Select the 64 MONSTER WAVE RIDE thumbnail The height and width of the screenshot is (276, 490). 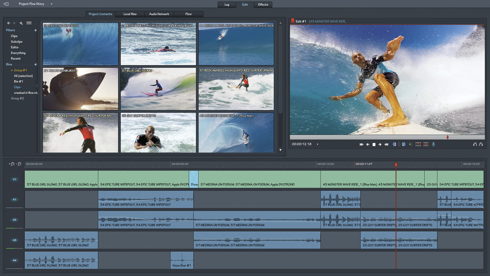[x=236, y=44]
